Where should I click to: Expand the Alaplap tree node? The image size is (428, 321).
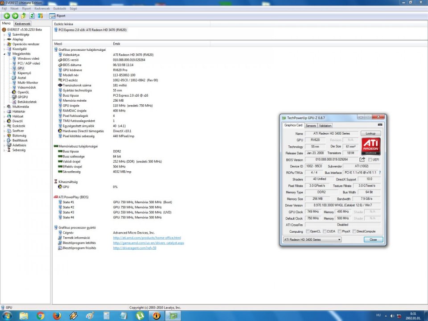4,39
